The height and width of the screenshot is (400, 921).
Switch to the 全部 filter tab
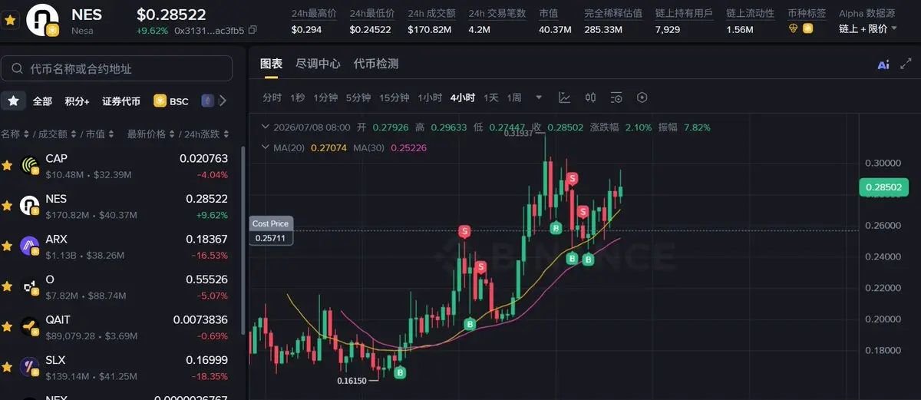tap(43, 101)
